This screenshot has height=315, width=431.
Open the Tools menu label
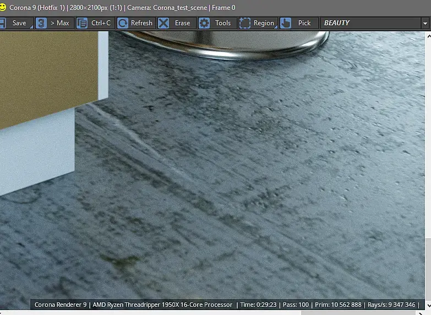223,23
